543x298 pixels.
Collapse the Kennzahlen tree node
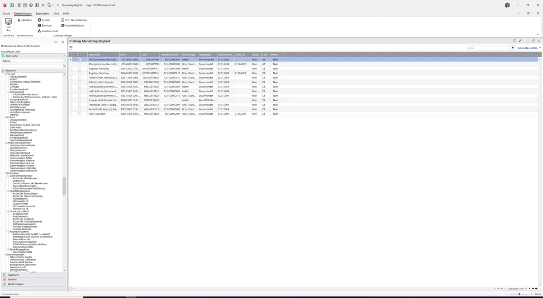(x=5, y=173)
